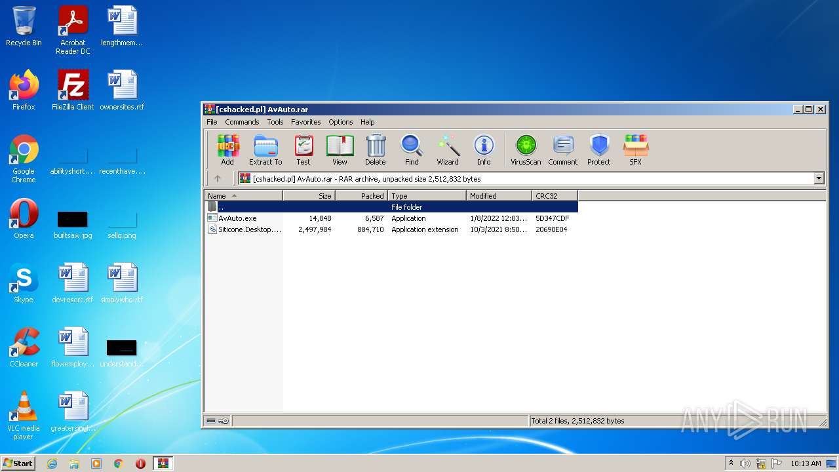Open VLC media player desktop shortcut
Viewport: 839px width, 472px height.
(x=24, y=416)
